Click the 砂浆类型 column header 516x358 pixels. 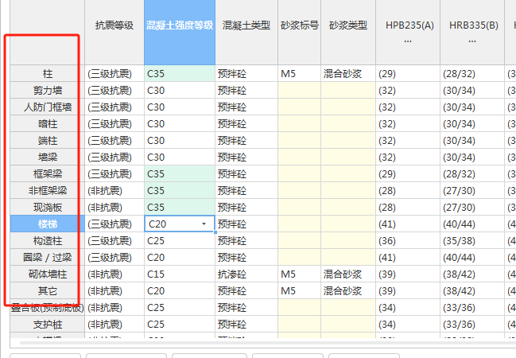(x=348, y=33)
